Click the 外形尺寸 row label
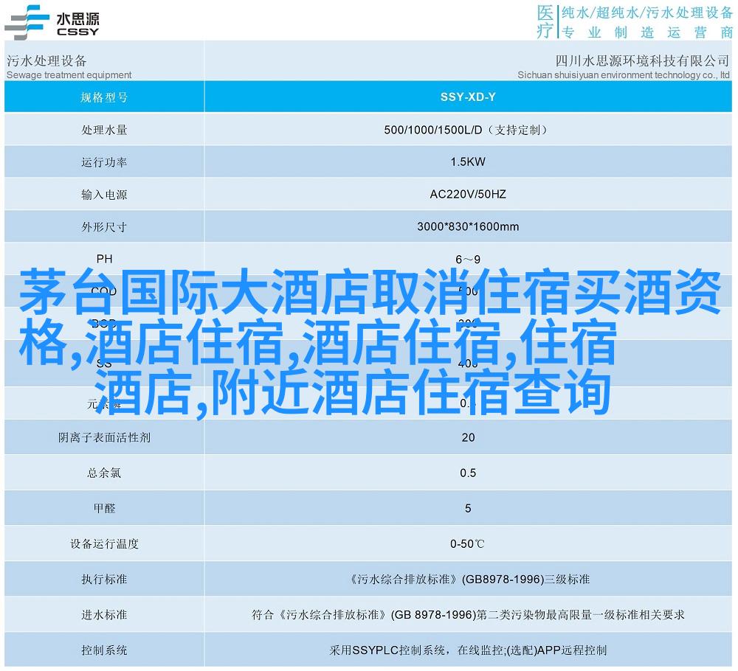 pos(104,227)
